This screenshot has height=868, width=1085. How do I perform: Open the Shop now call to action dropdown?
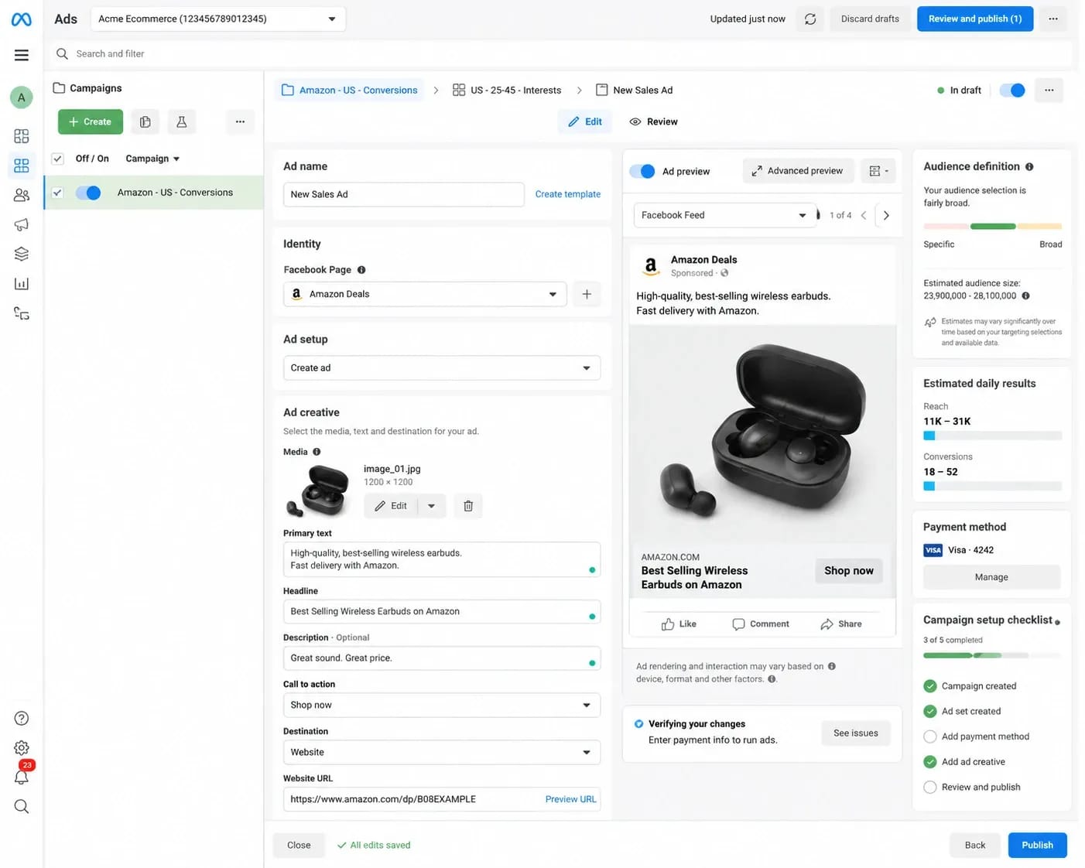(442, 705)
